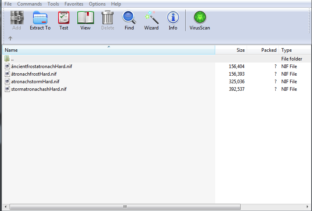Image resolution: width=312 pixels, height=211 pixels.
Task: Click the horizontal scrollbar thumb
Action: coord(125,207)
